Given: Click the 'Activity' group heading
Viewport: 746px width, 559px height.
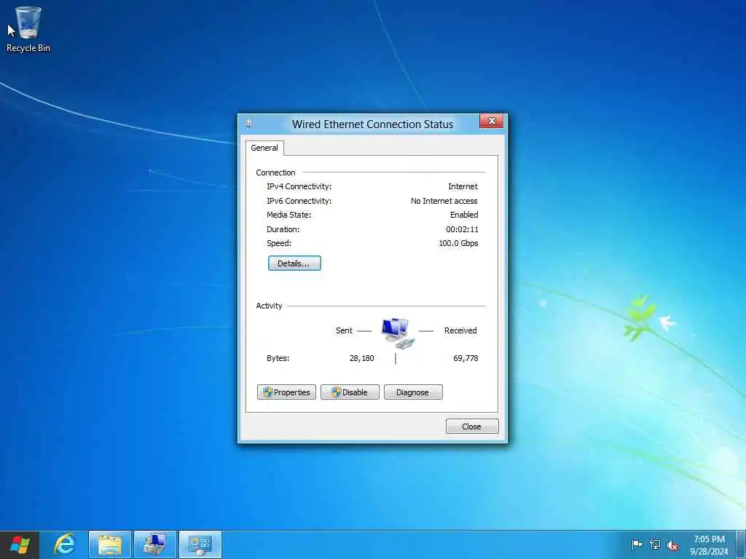Looking at the screenshot, I should [269, 306].
